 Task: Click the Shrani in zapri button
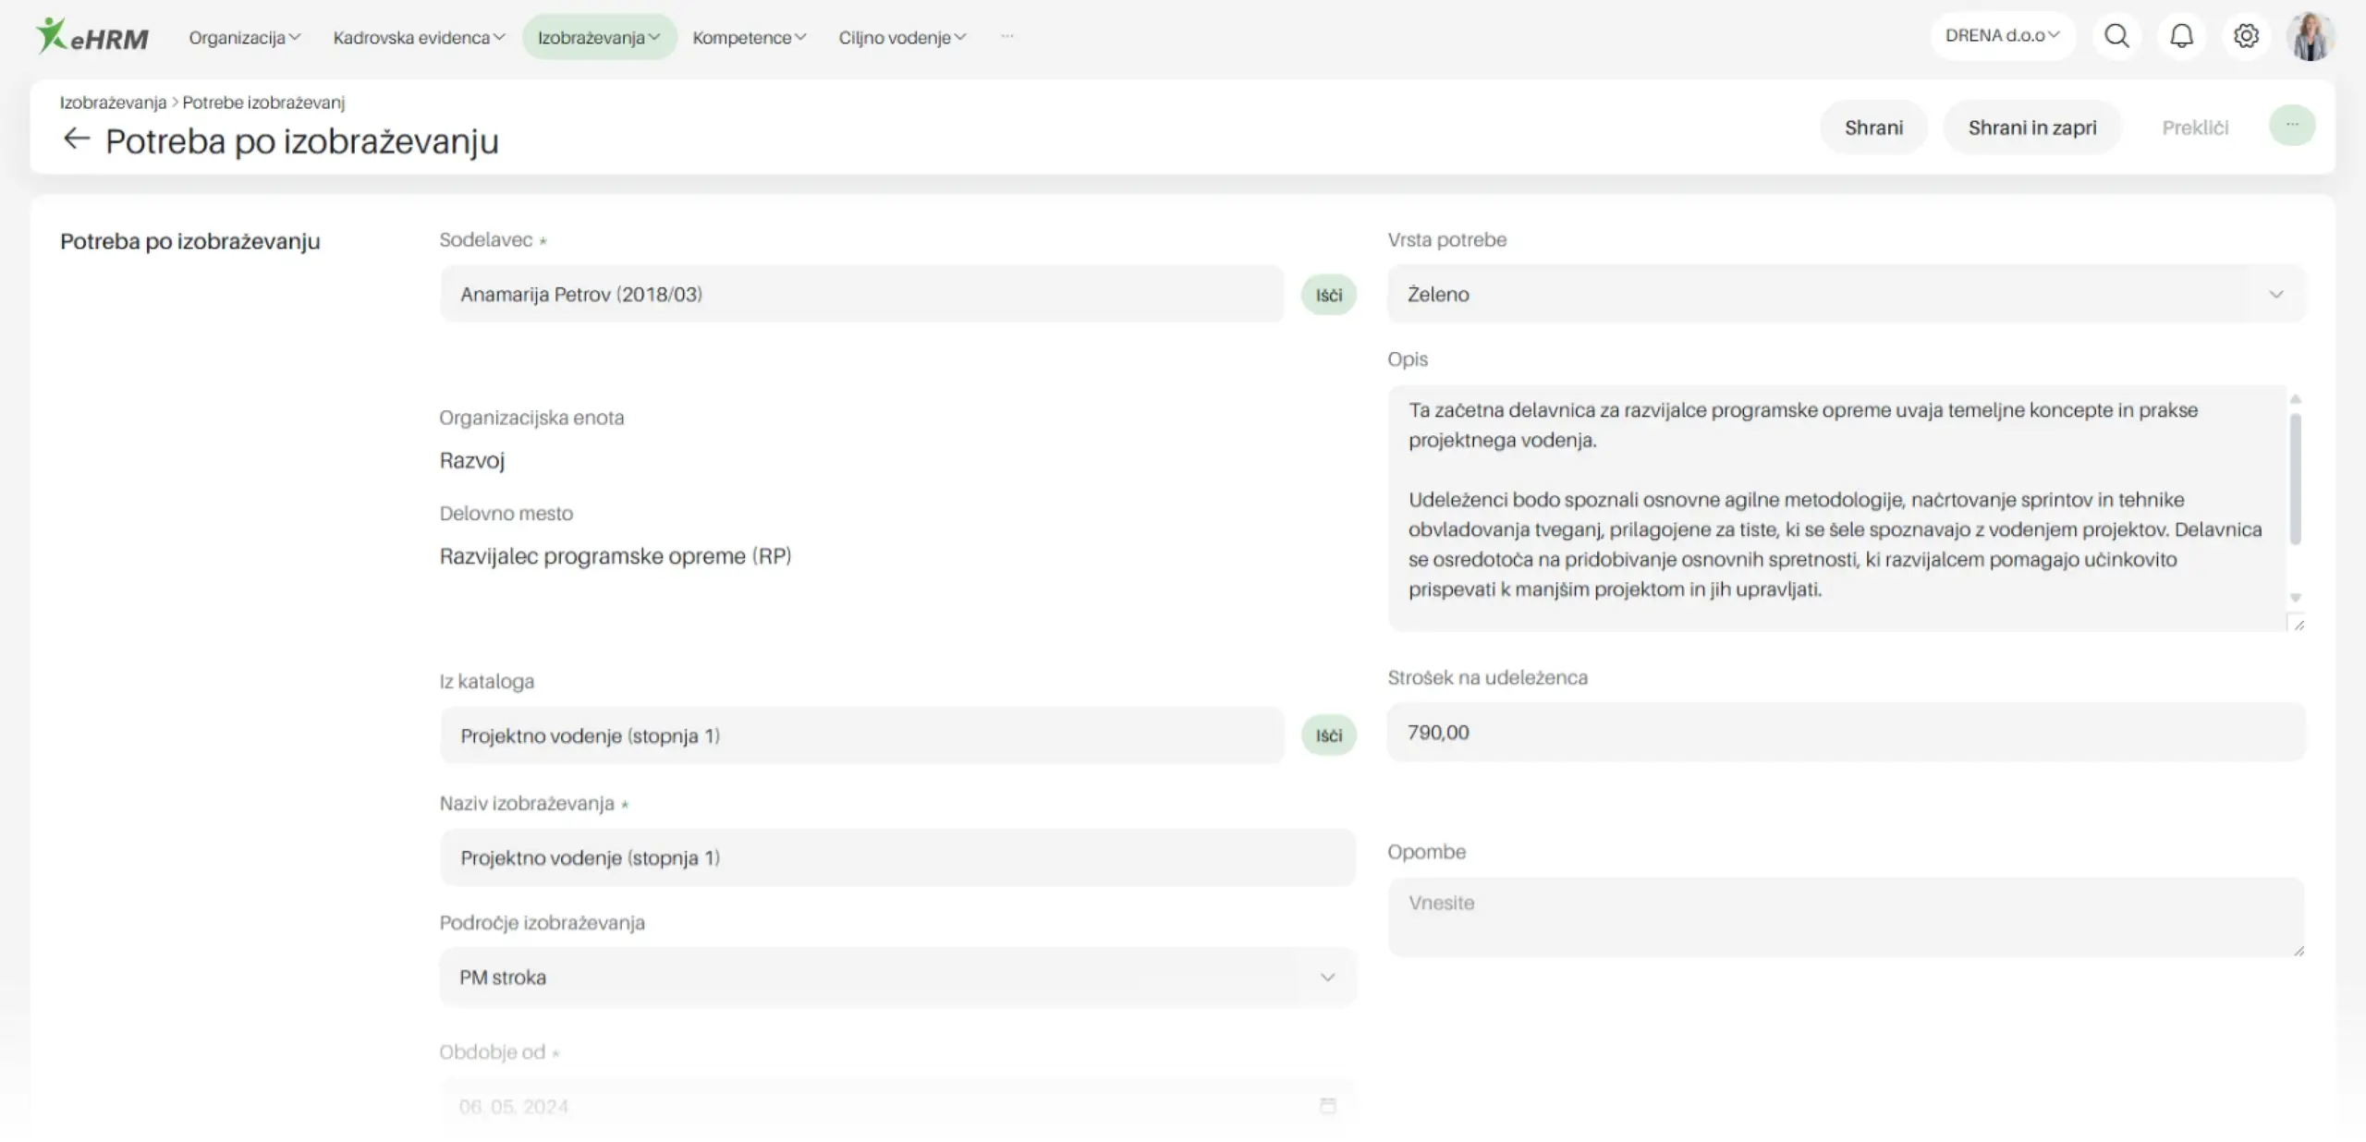[2031, 128]
